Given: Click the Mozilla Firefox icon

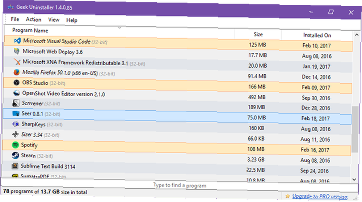Looking at the screenshot, I should (16, 72).
